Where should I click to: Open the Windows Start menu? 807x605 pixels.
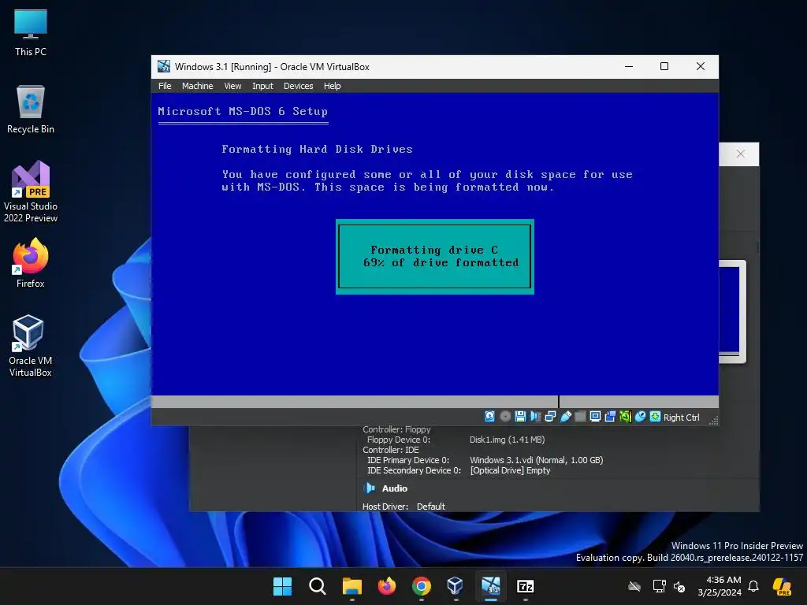pyautogui.click(x=282, y=586)
